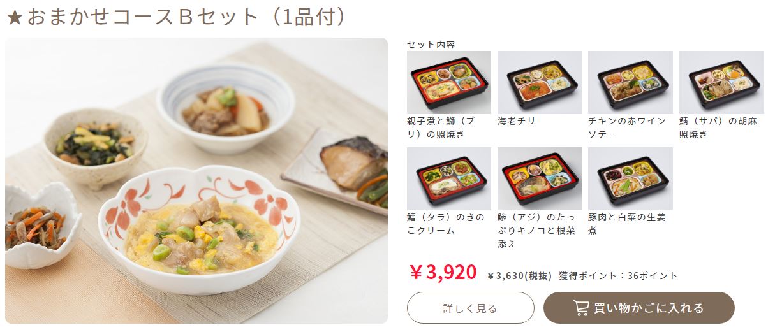
Task: Open the 親子煮と鰤の照焼き bento thumbnail
Action: [449, 82]
